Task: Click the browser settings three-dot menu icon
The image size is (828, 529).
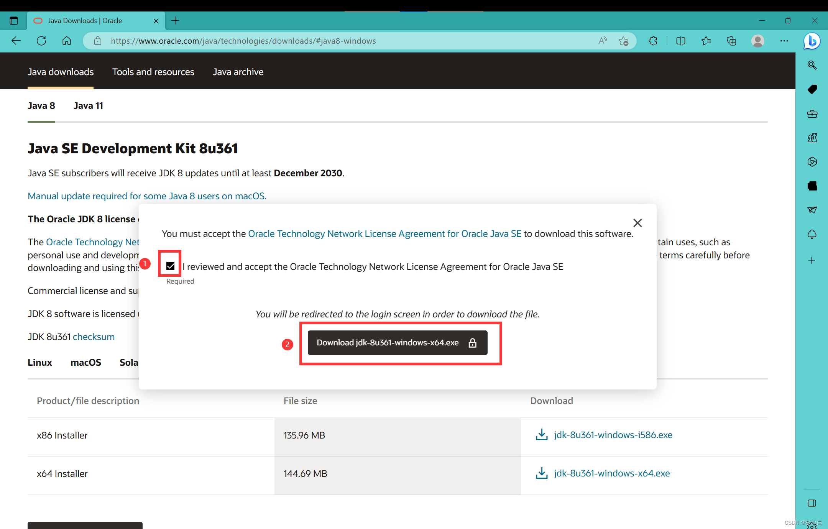Action: pos(784,40)
